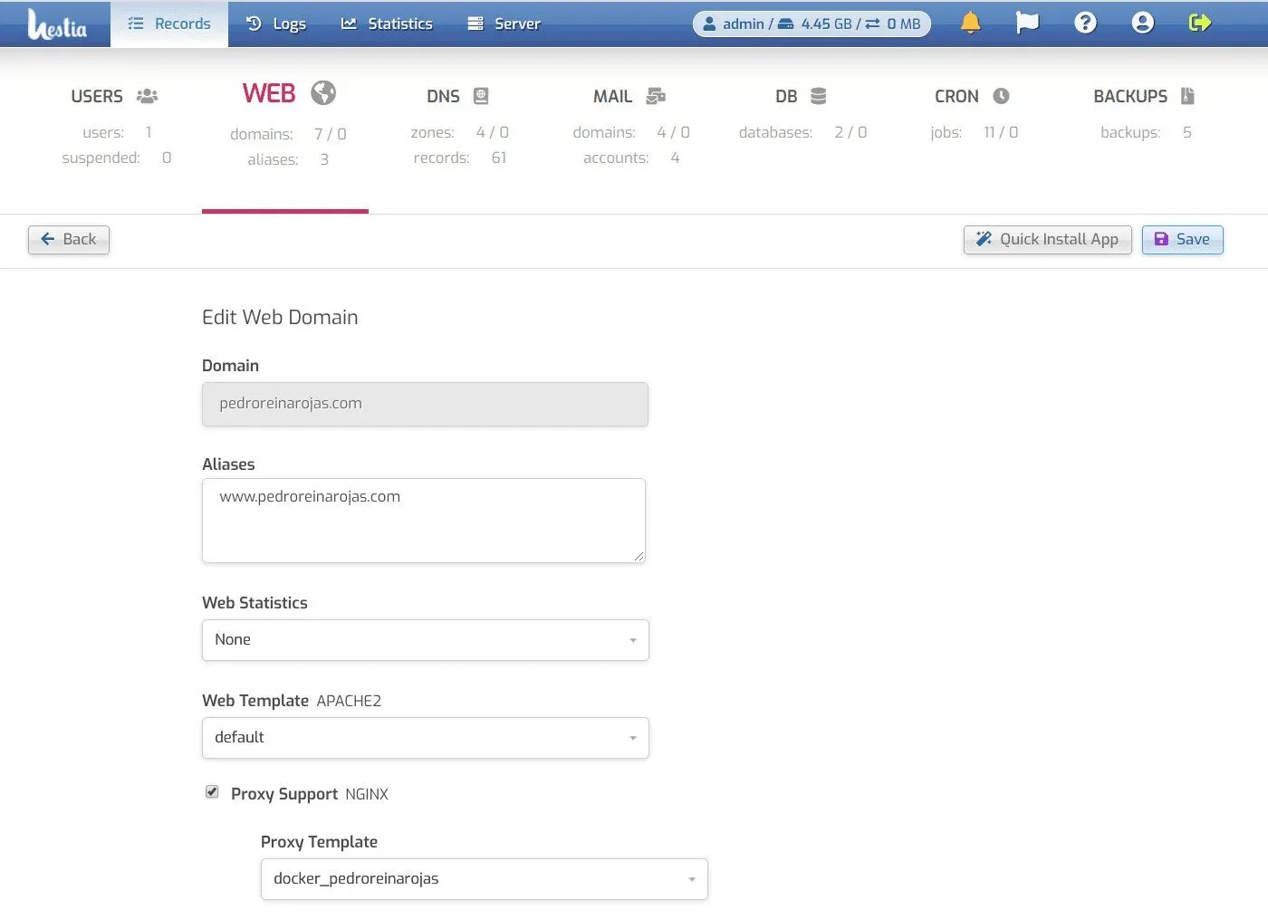Screen dimensions: 1268x919
Task: Click the WEB globe icon
Action: pyautogui.click(x=323, y=93)
